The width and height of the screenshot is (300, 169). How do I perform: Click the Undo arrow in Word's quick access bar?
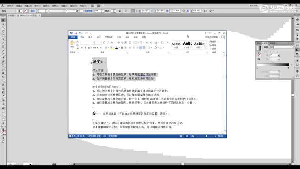coord(80,33)
